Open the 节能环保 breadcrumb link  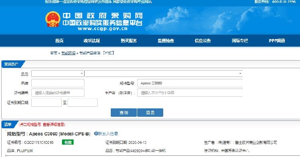pos(68,53)
